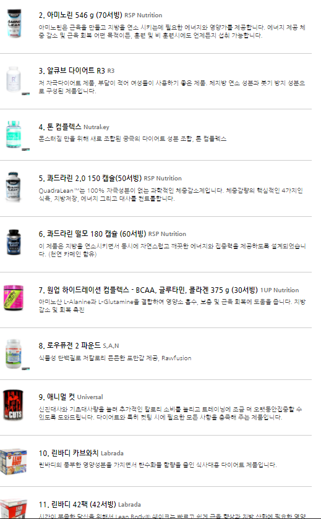Open the 아미노린 546 g product thumbnail
Viewport: 321px width, 519px height.
click(14, 23)
